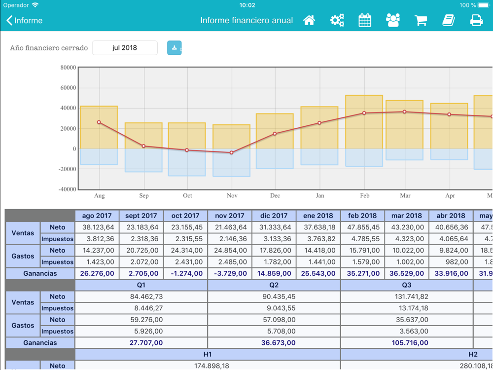The height and width of the screenshot is (370, 493).
Task: Select the ago 2017 column header
Action: click(97, 216)
